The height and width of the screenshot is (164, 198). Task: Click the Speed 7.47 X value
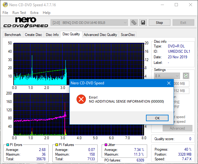[x=187, y=159]
